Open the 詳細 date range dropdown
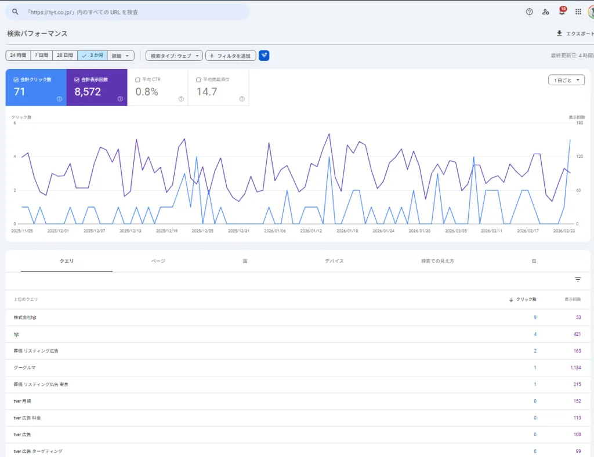This screenshot has width=594, height=457. pos(121,56)
